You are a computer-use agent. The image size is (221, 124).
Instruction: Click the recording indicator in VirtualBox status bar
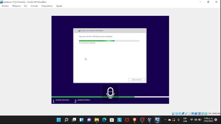coord(196,113)
